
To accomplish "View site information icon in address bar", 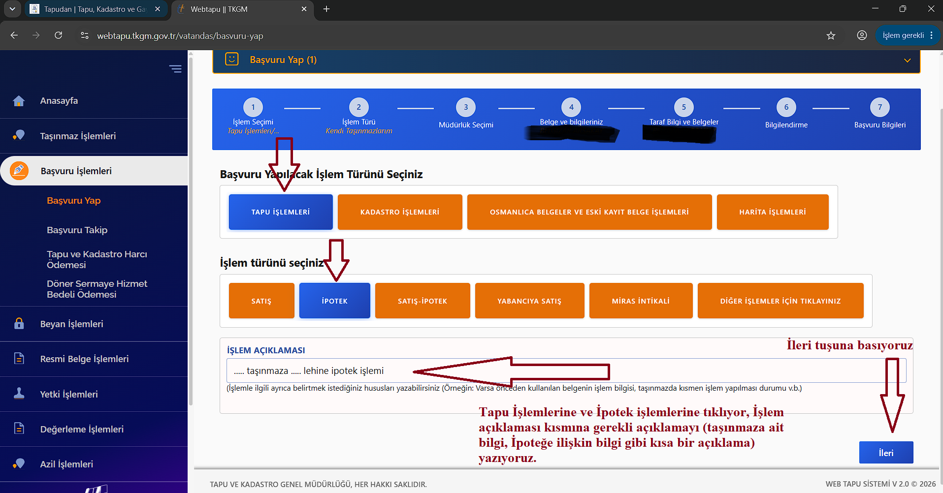I will coord(85,35).
